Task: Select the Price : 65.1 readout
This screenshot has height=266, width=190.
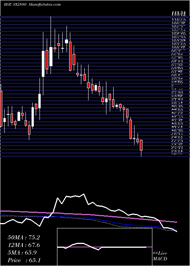Action: pos(24,260)
